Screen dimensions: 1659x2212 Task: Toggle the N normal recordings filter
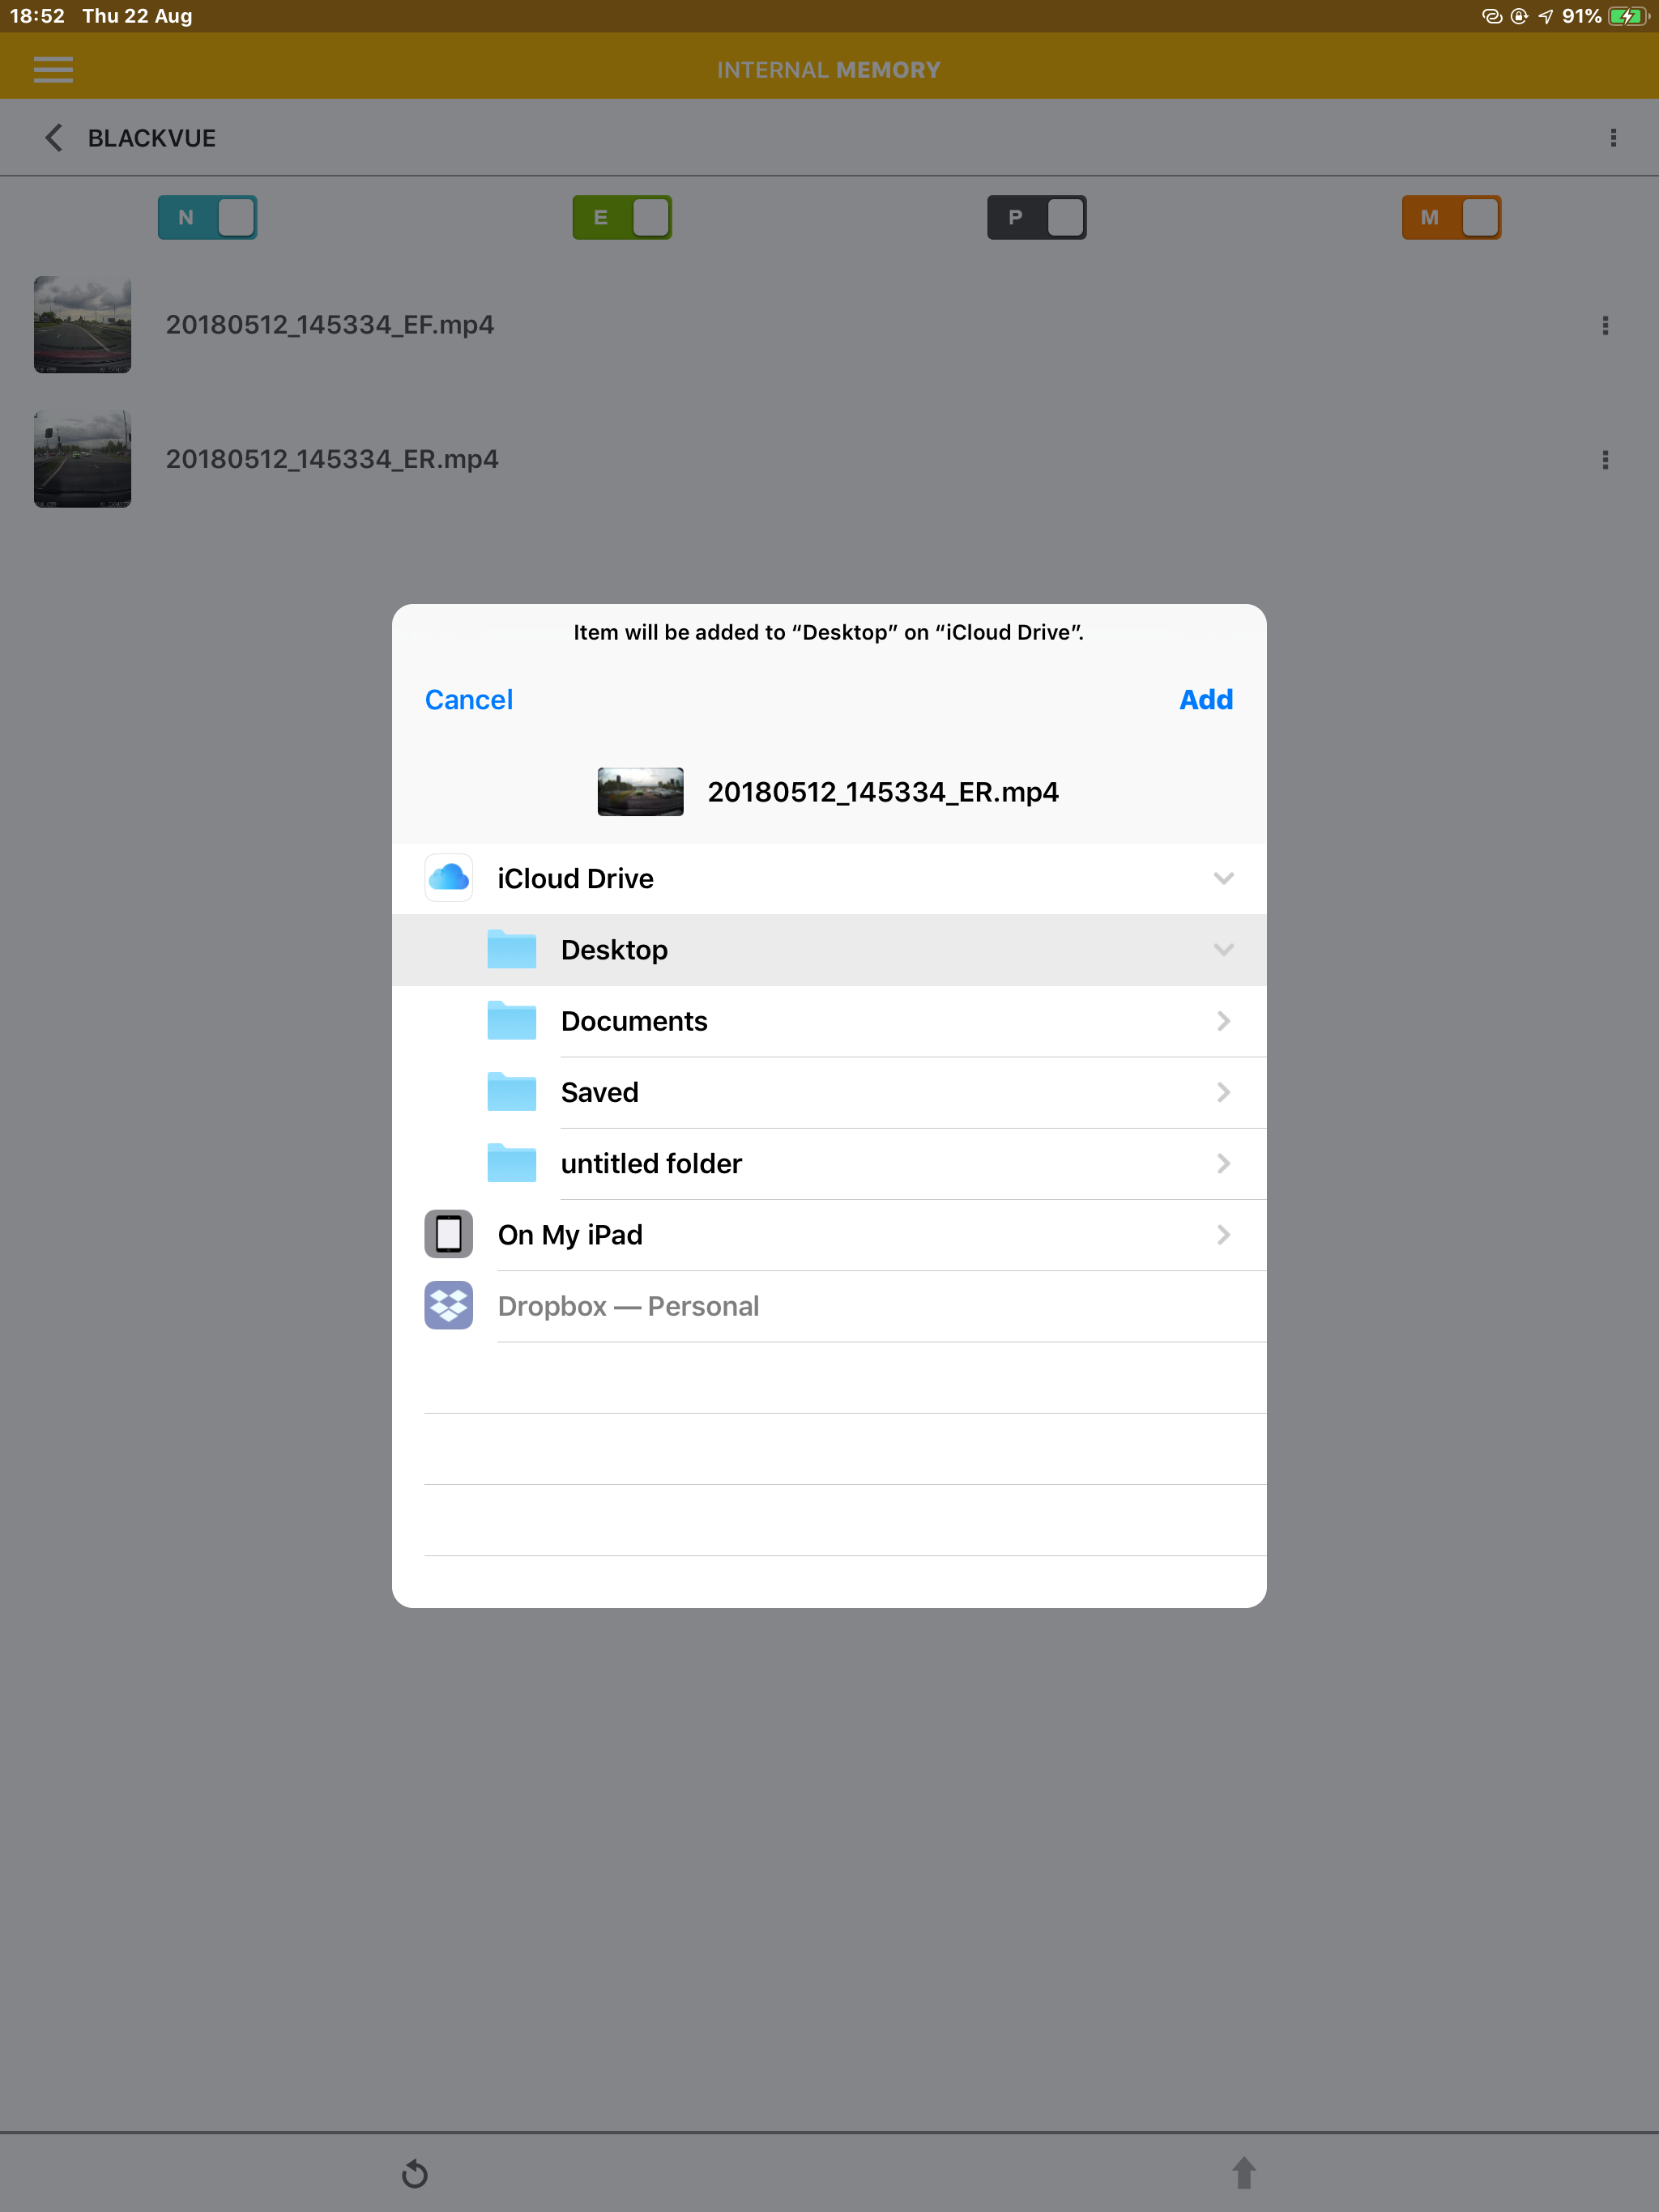(207, 217)
